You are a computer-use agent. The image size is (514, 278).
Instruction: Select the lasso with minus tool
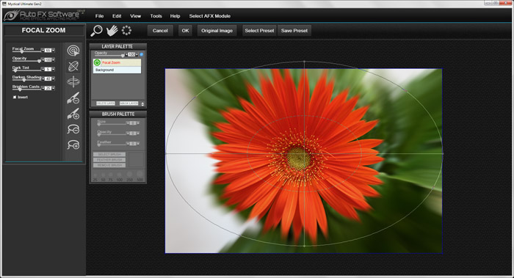[x=73, y=129]
